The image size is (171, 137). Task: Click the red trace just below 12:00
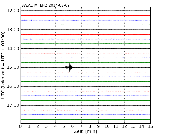pyautogui.click(x=85, y=15)
